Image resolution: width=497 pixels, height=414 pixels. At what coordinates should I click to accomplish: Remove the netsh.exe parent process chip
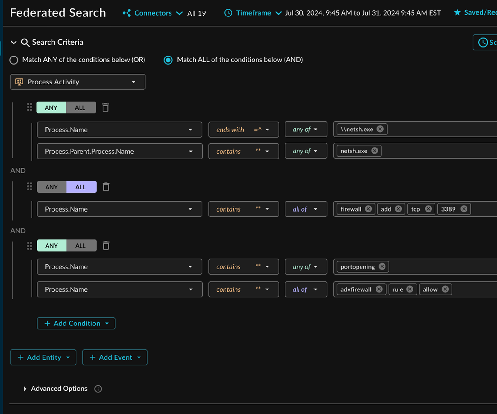coord(375,151)
